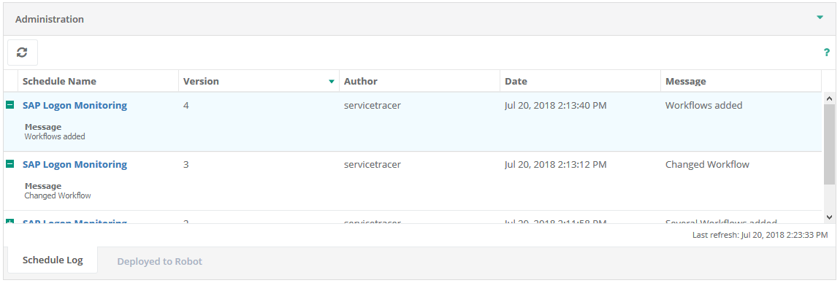The image size is (840, 283).
Task: Click date Jul 20, 2018 2:13:12 PM
Action: point(556,164)
